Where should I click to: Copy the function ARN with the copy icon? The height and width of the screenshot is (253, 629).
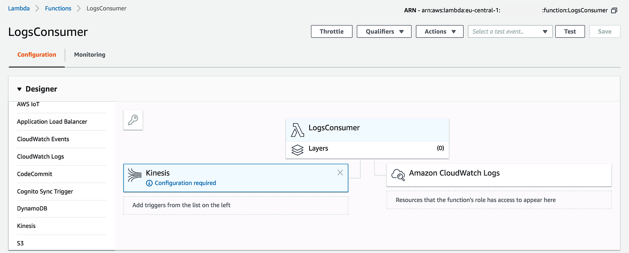click(614, 10)
